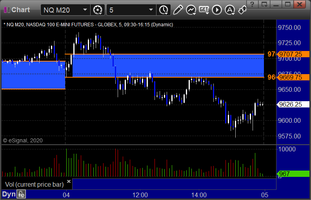Click the 14:00 time axis label
Image resolution: width=311 pixels, height=200 pixels.
tap(199, 195)
